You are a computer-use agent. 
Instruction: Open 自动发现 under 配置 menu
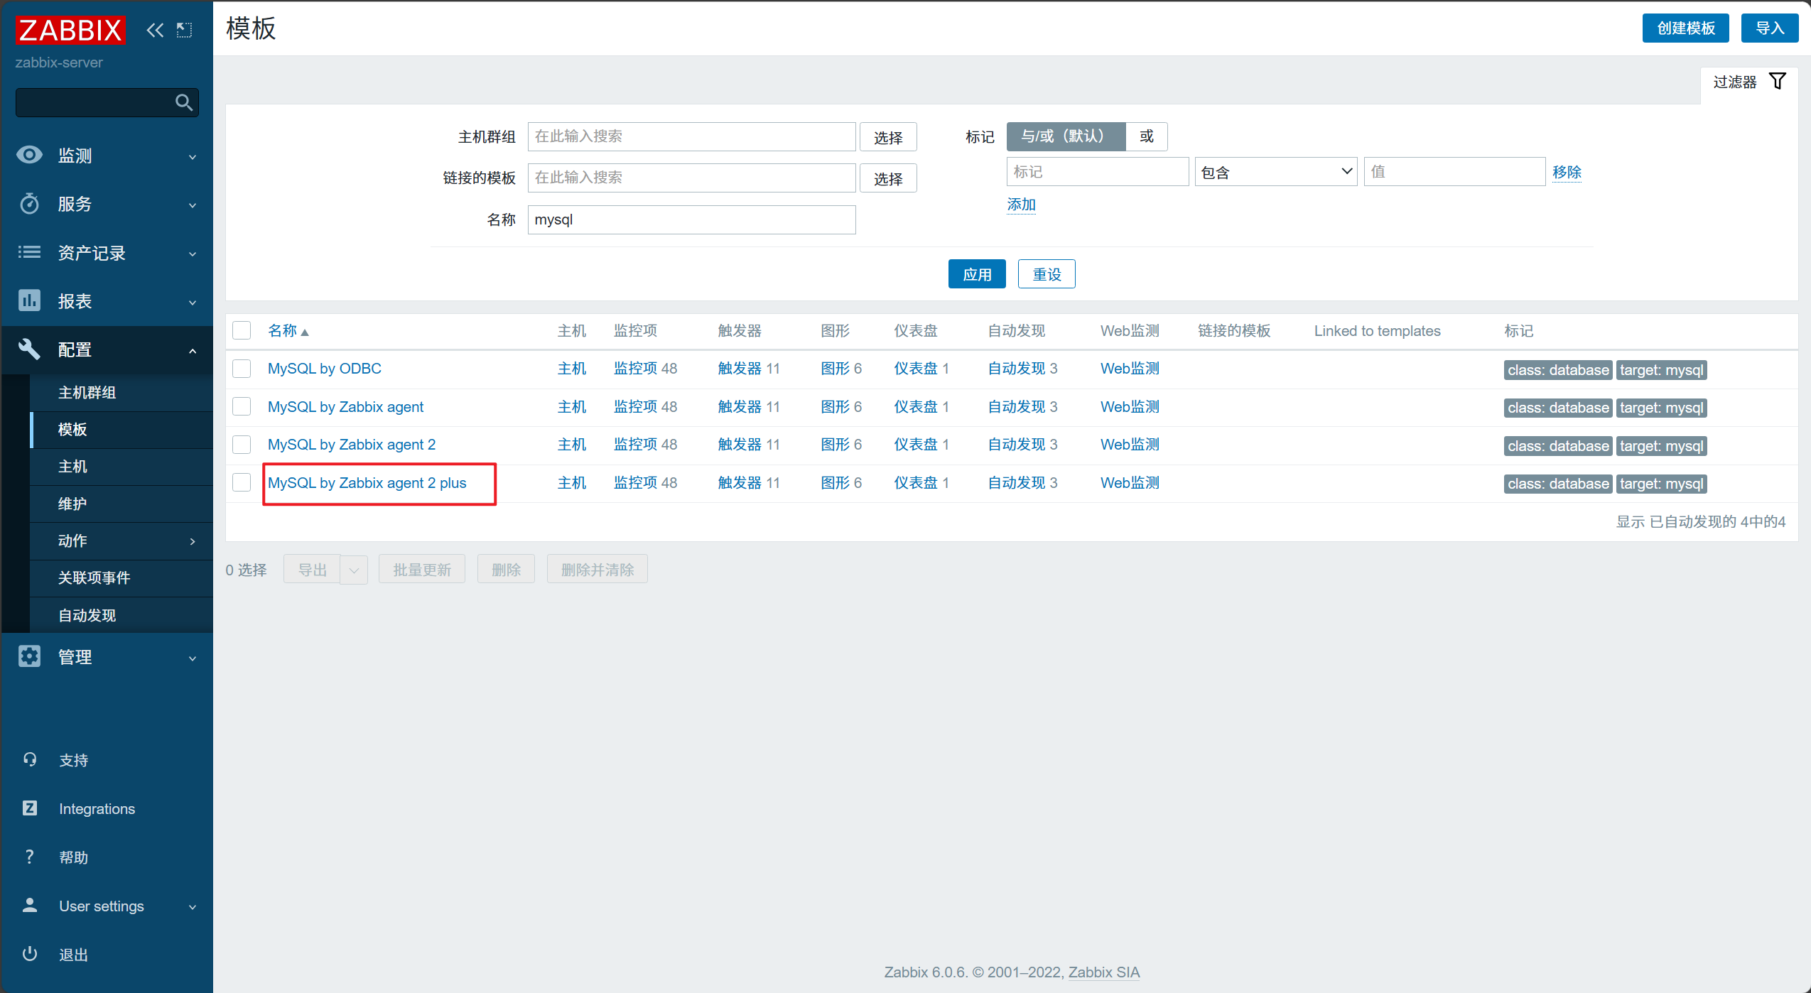tap(87, 615)
